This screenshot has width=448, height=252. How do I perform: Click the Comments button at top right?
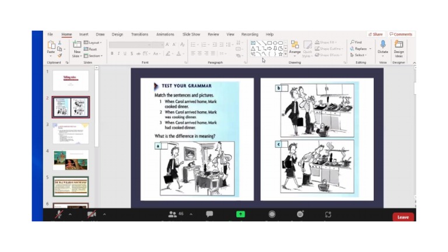[x=401, y=34]
